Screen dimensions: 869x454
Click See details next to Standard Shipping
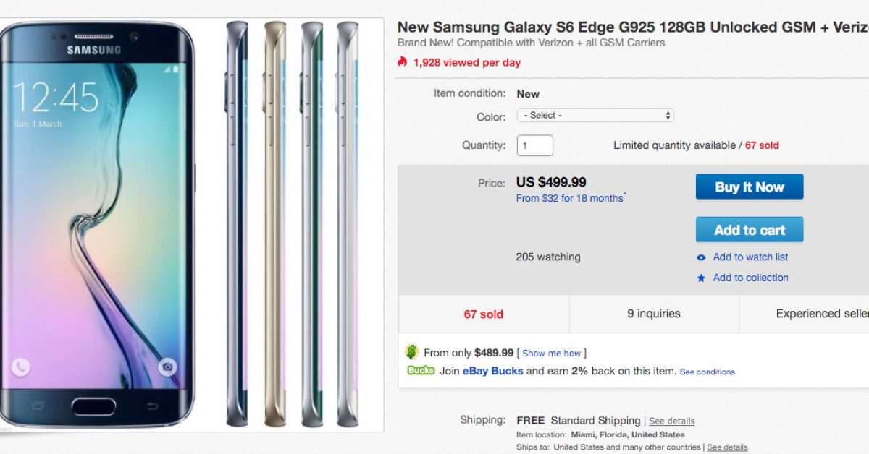pos(671,421)
